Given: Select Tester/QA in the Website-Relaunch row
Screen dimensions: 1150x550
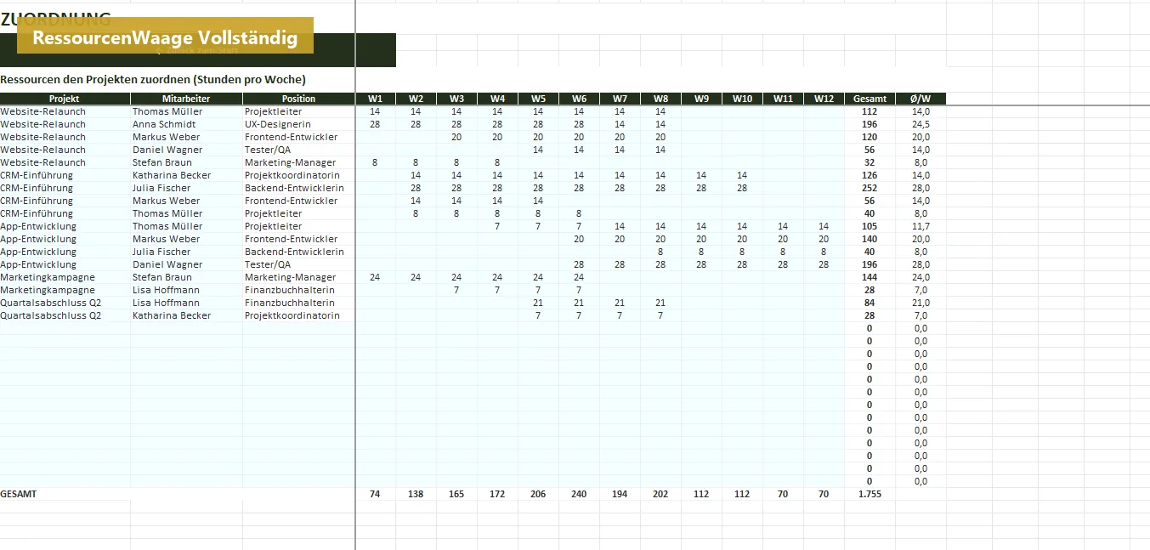Looking at the screenshot, I should coord(298,150).
